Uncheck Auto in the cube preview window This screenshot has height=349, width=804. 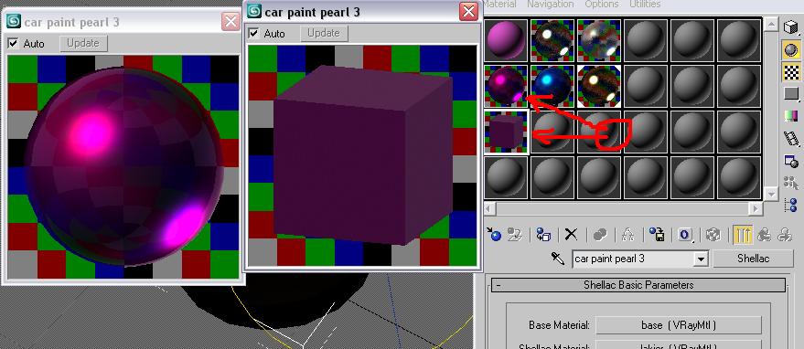[253, 33]
